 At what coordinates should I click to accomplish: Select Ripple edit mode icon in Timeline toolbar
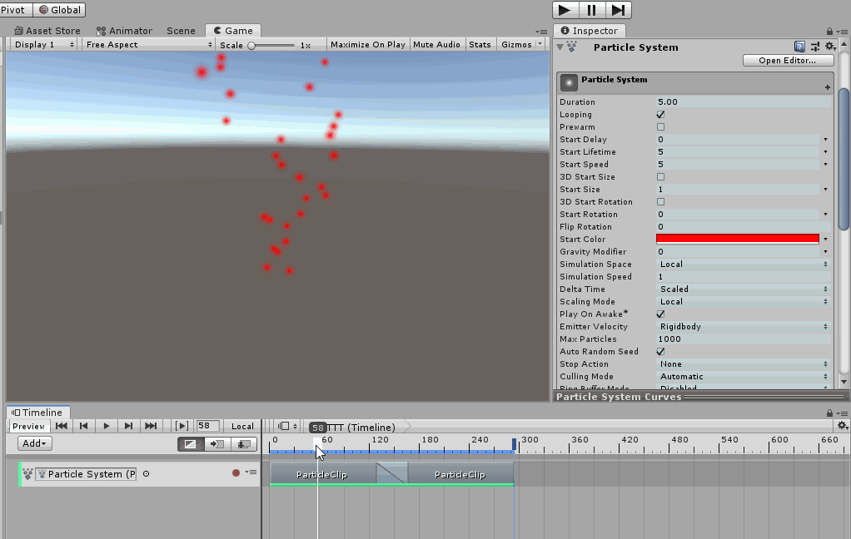(x=216, y=444)
